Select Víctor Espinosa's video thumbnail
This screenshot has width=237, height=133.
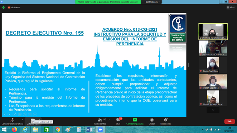213,82
